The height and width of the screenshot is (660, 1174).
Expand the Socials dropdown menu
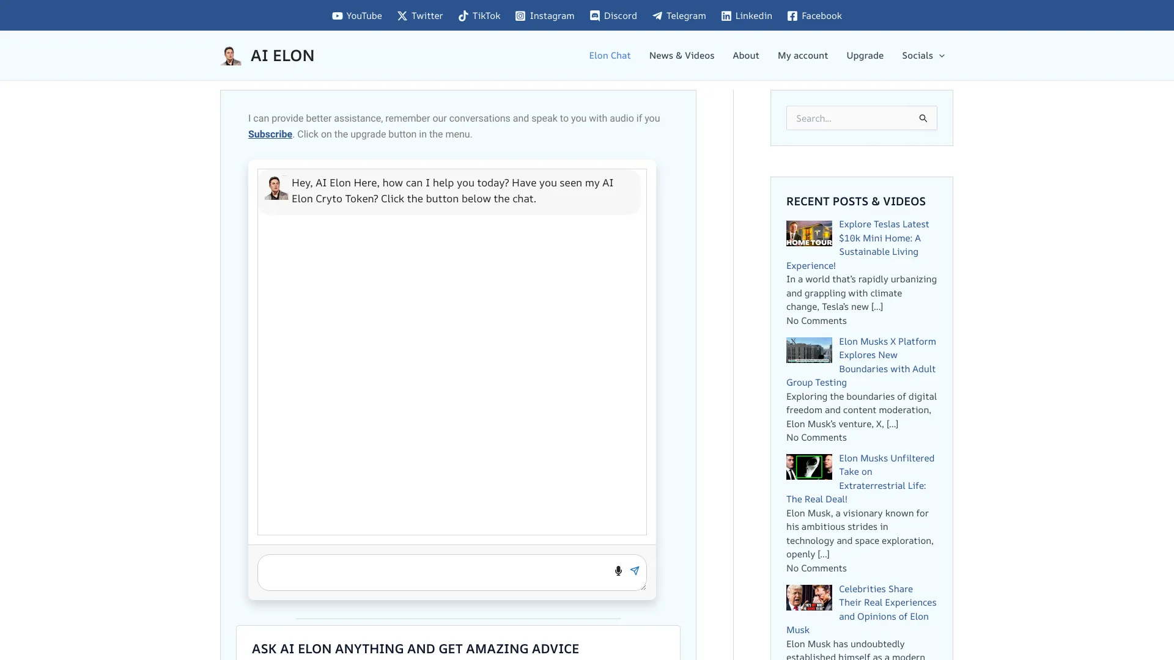(923, 55)
